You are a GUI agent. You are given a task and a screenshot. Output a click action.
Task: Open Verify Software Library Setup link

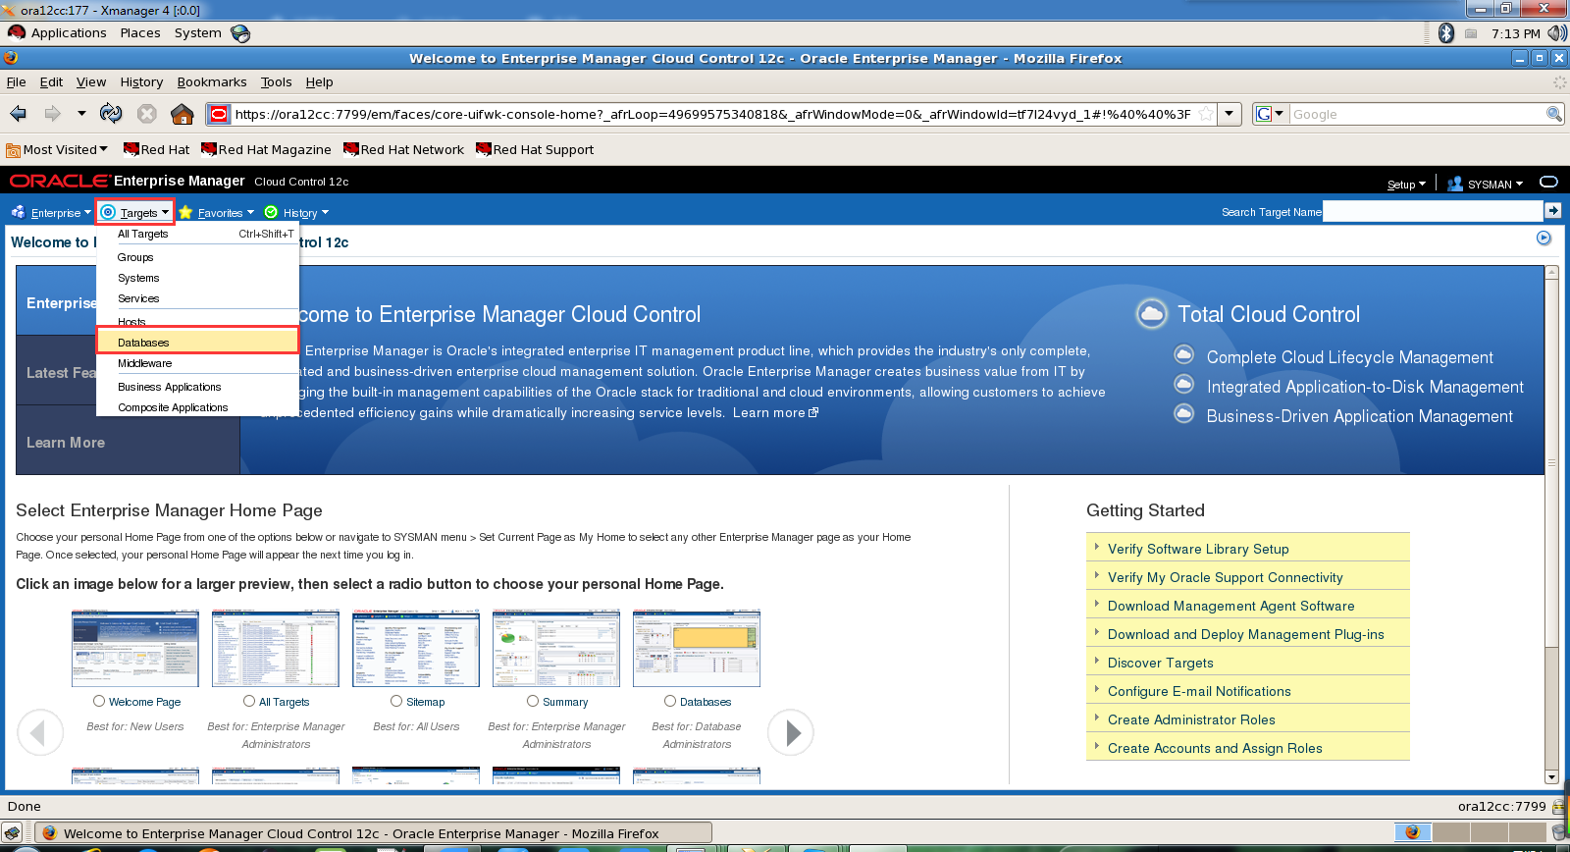pyautogui.click(x=1198, y=549)
